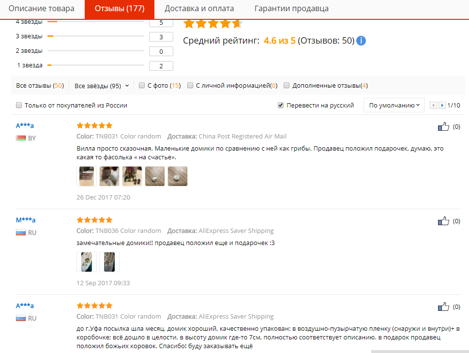The height and width of the screenshot is (353, 469).
Task: Open the 'По умолчанию' sort dropdown
Action: coord(394,105)
